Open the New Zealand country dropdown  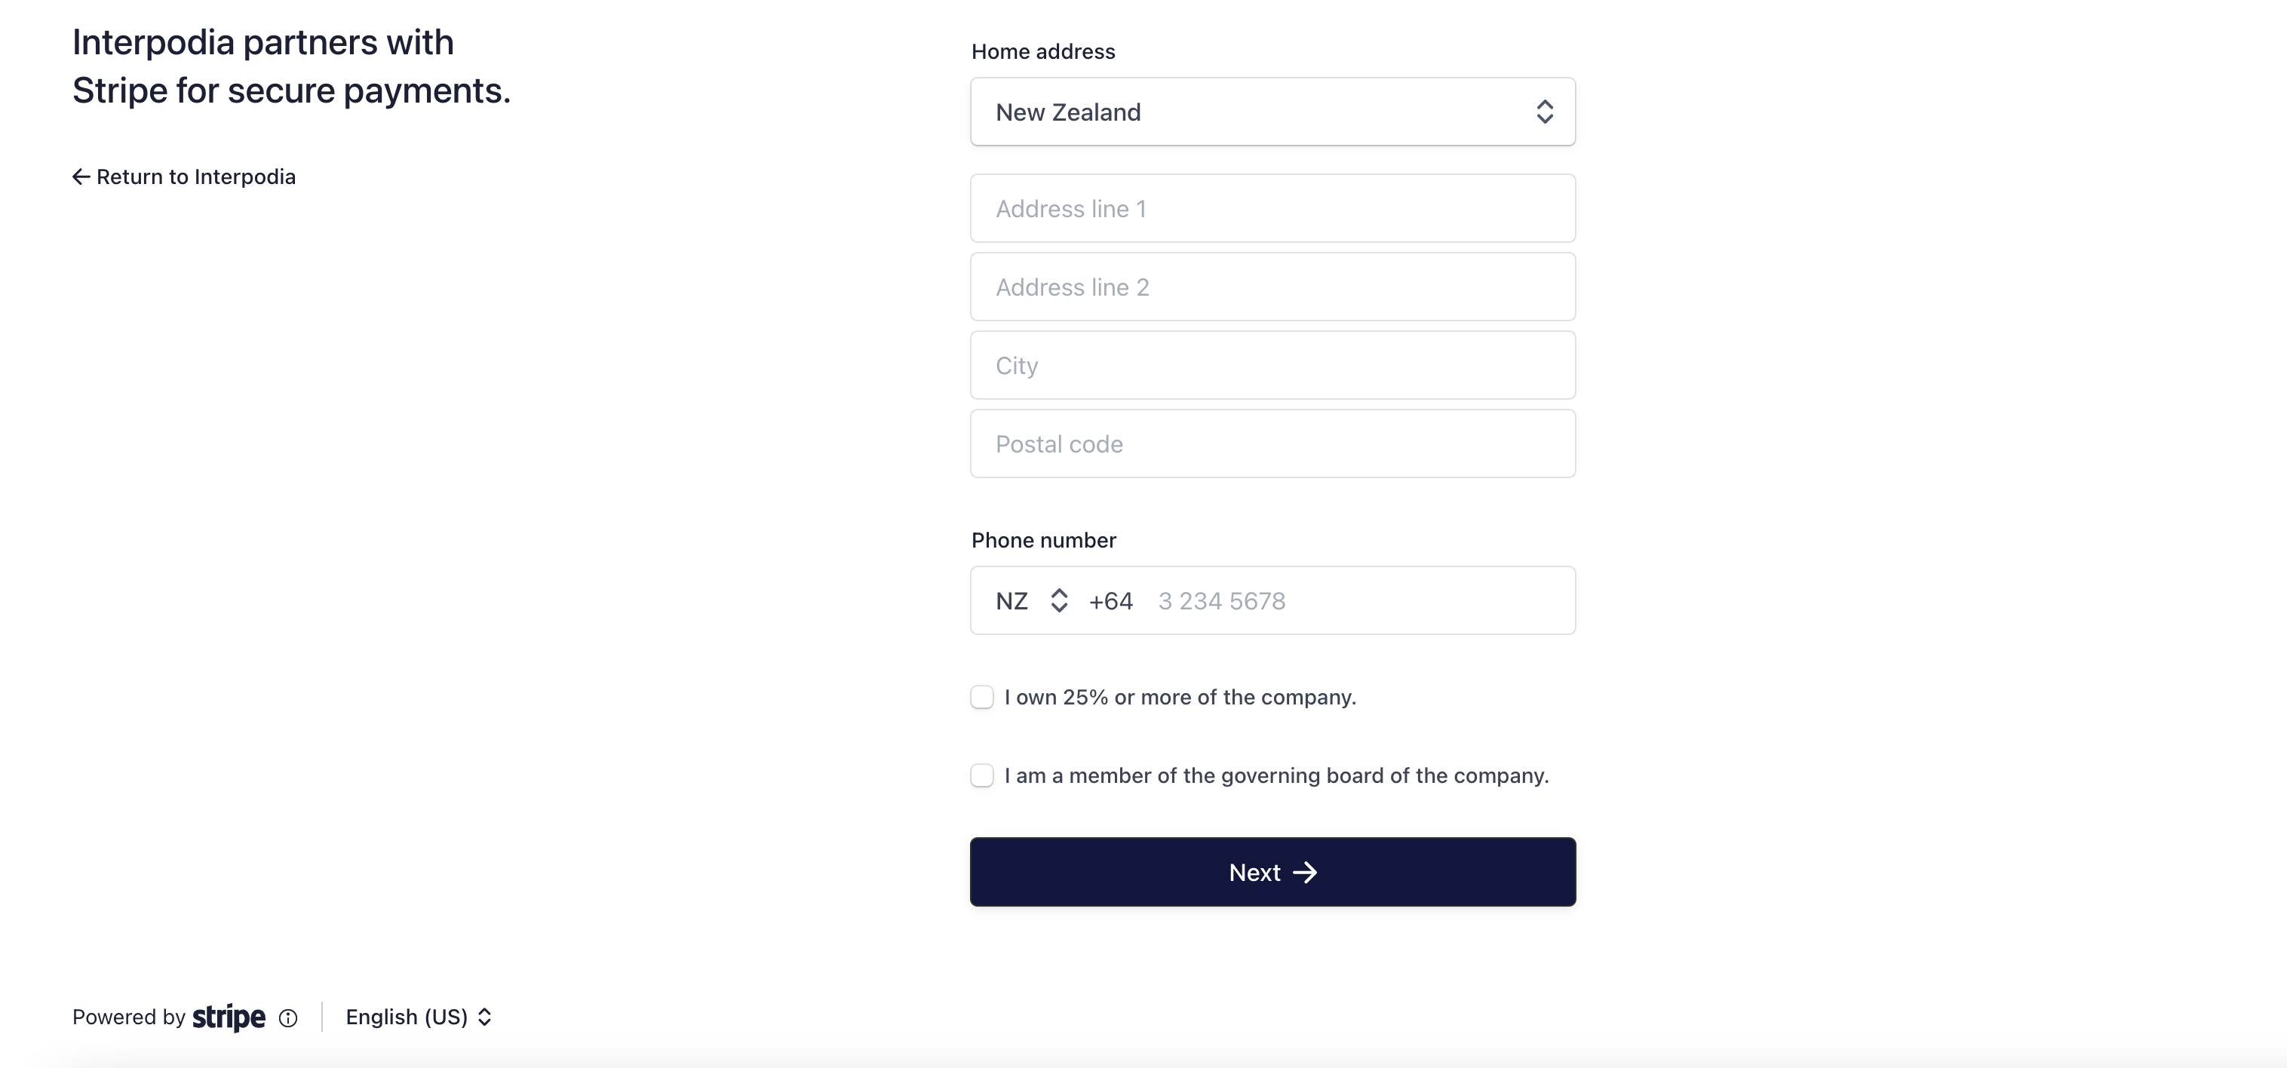click(x=1271, y=112)
